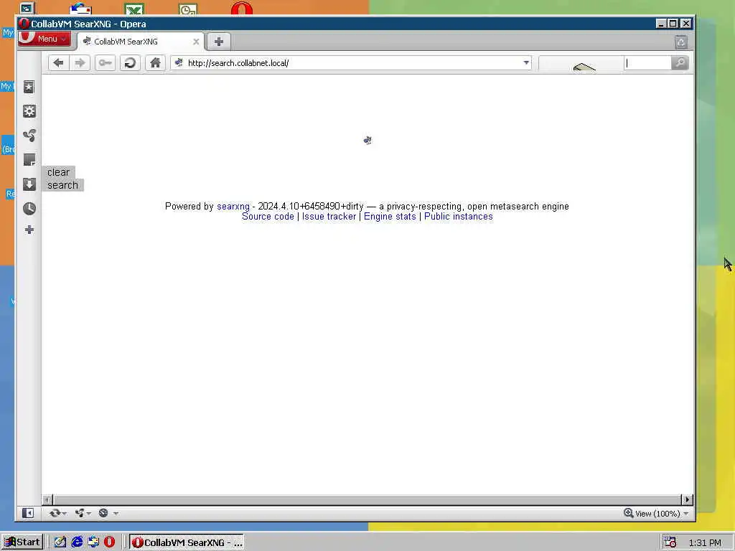Click the Opera desktop icon
Image resolution: width=735 pixels, height=551 pixels.
(242, 8)
